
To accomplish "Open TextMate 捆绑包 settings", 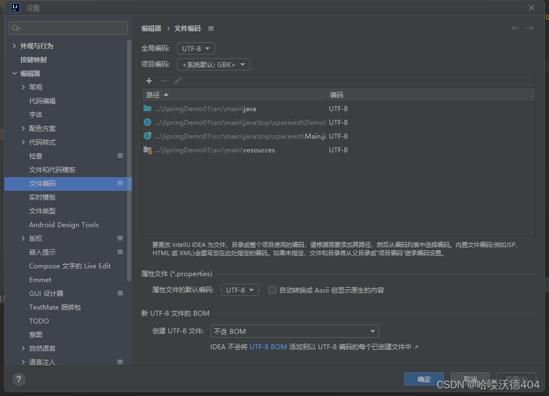I will coord(55,307).
